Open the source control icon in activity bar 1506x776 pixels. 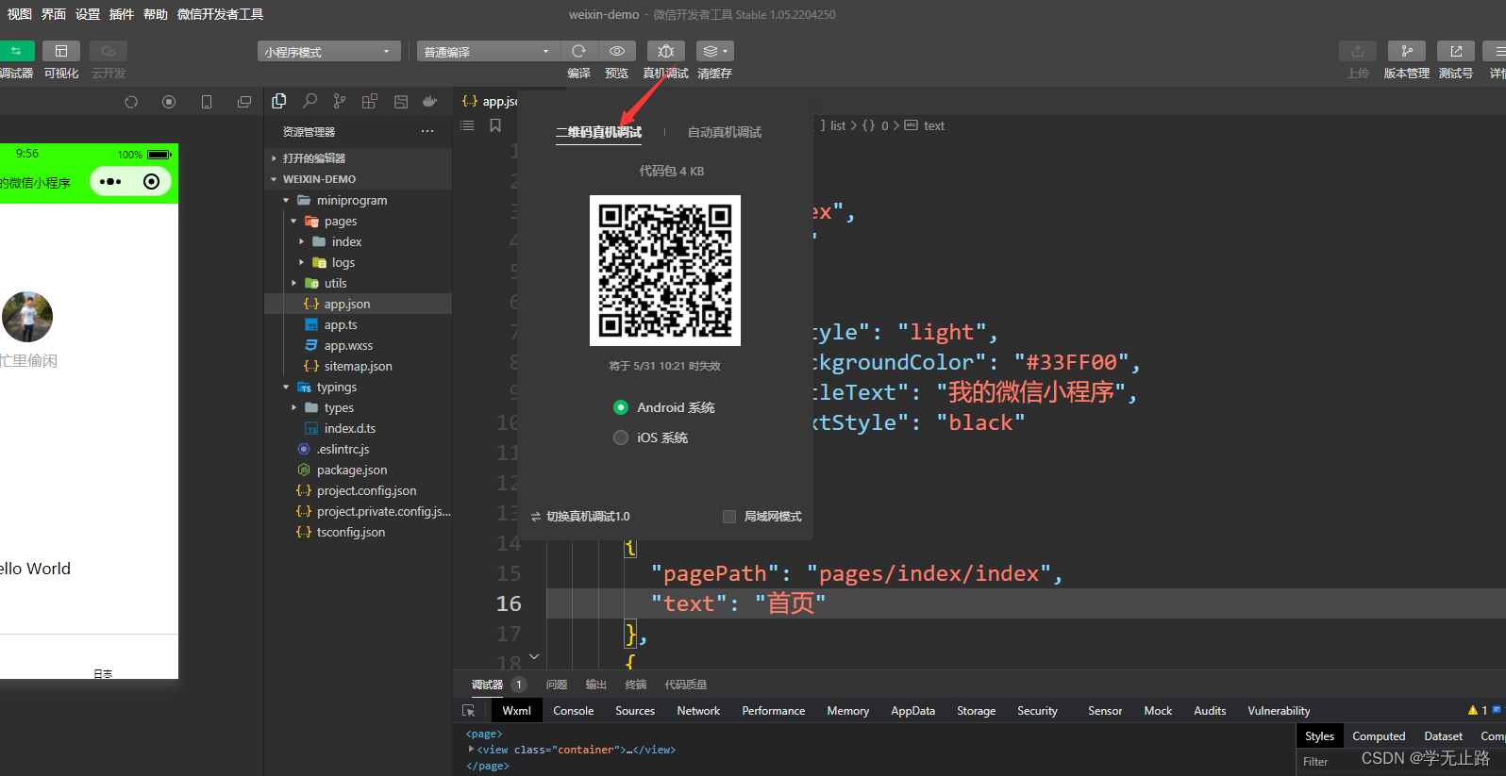point(340,101)
